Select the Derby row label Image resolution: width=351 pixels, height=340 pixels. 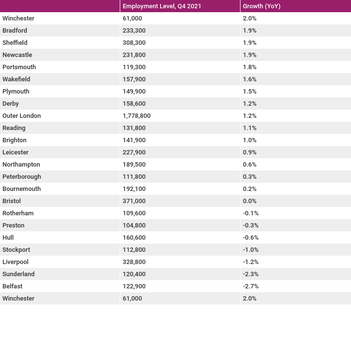11,104
